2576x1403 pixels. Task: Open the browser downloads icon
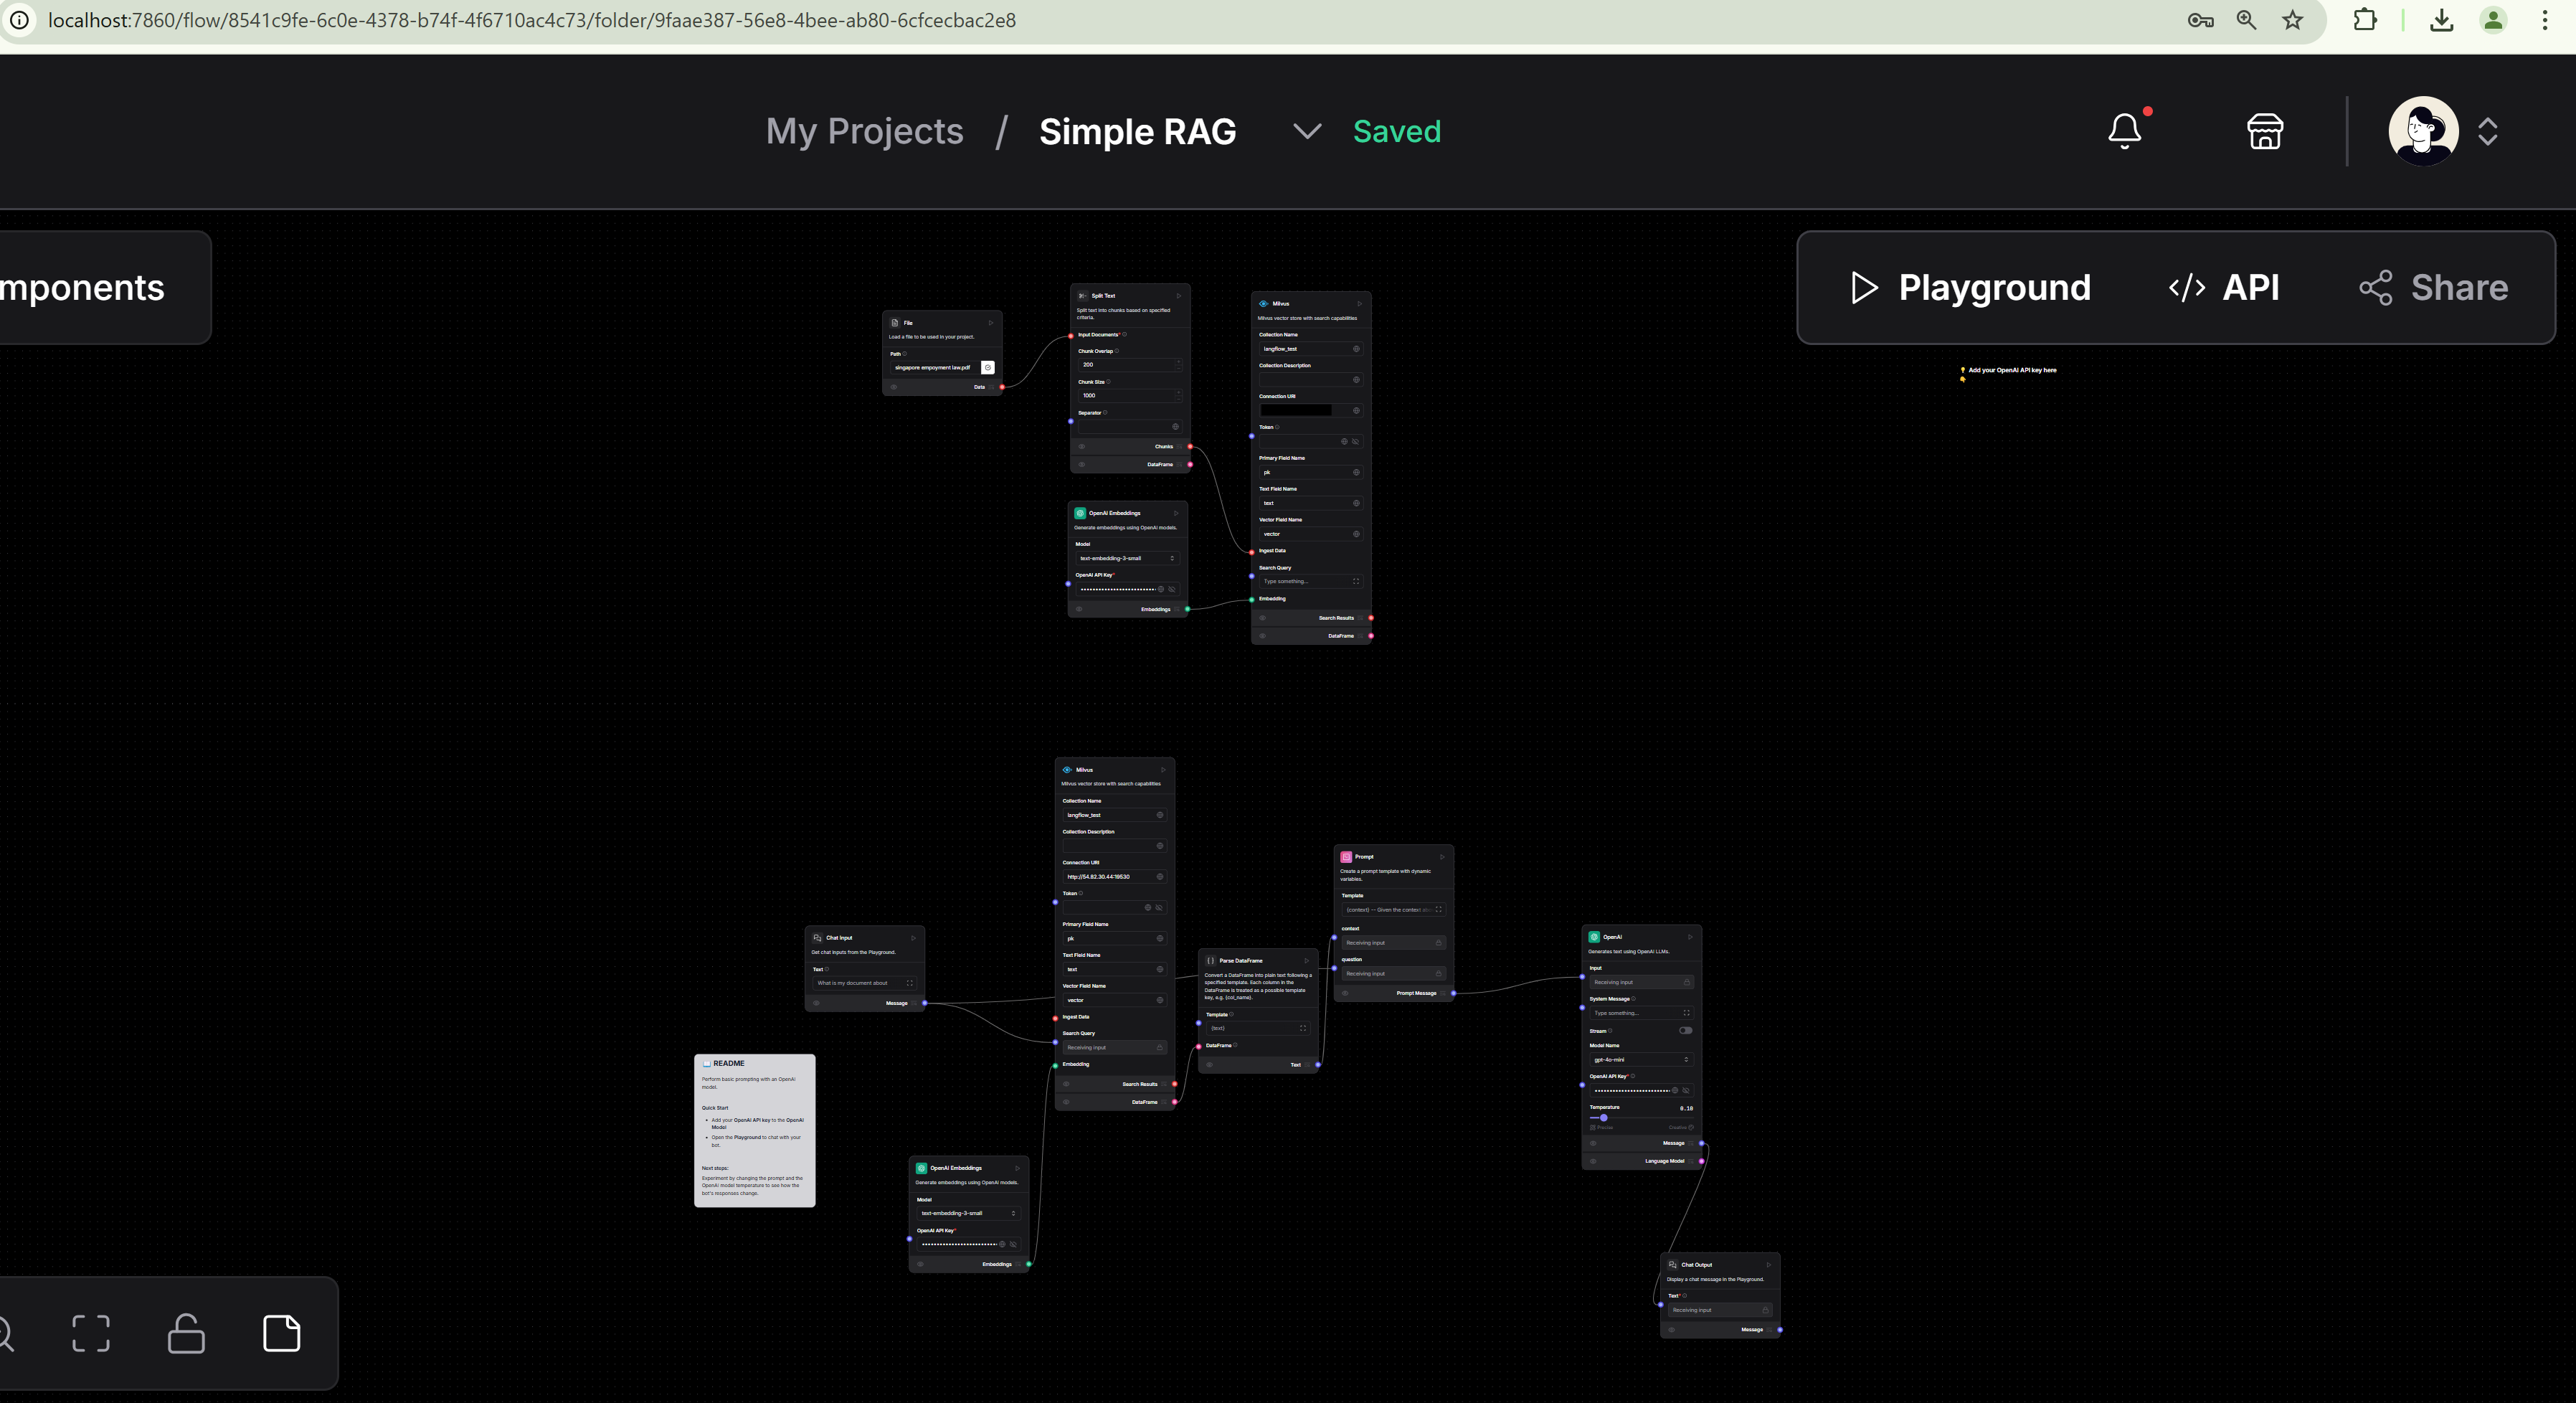point(2441,20)
